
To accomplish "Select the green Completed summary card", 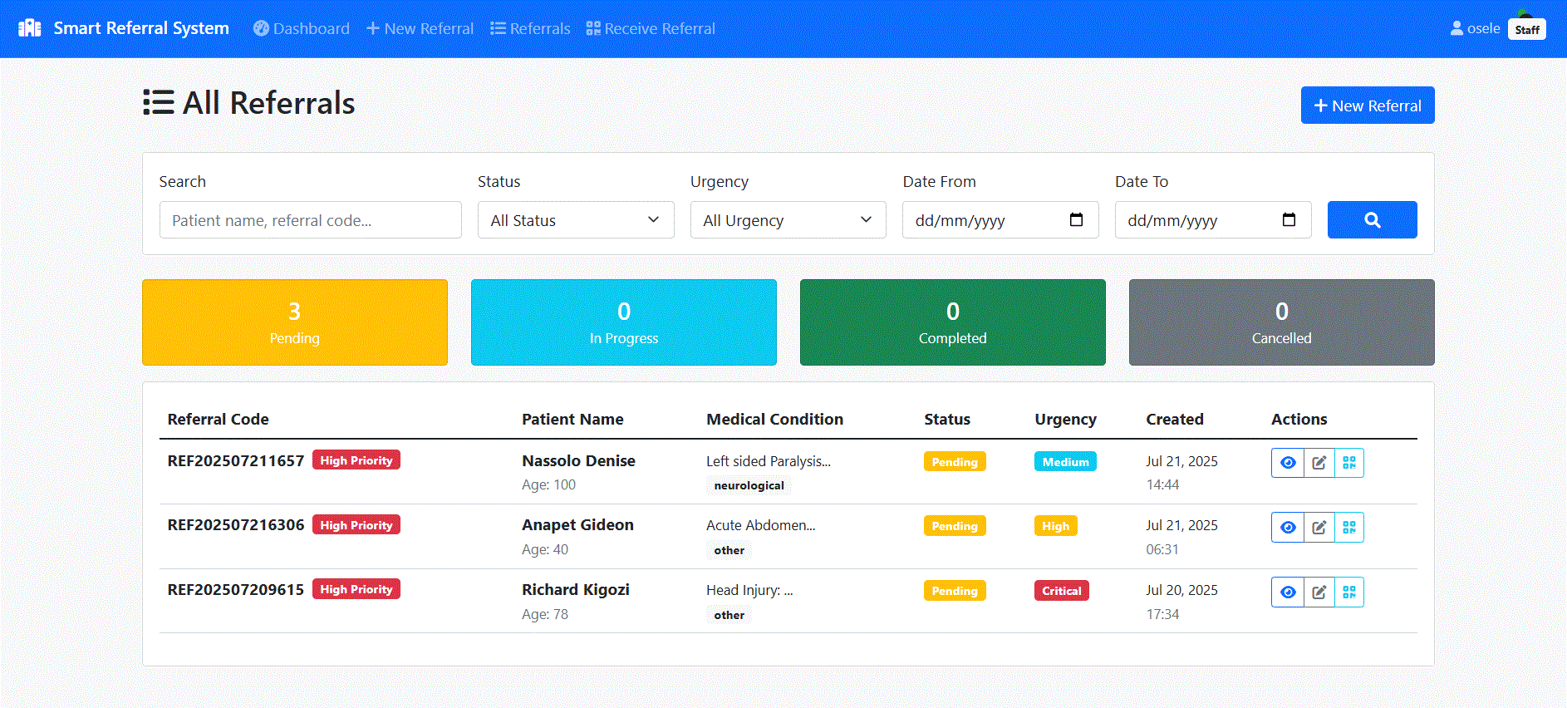I will 953,322.
